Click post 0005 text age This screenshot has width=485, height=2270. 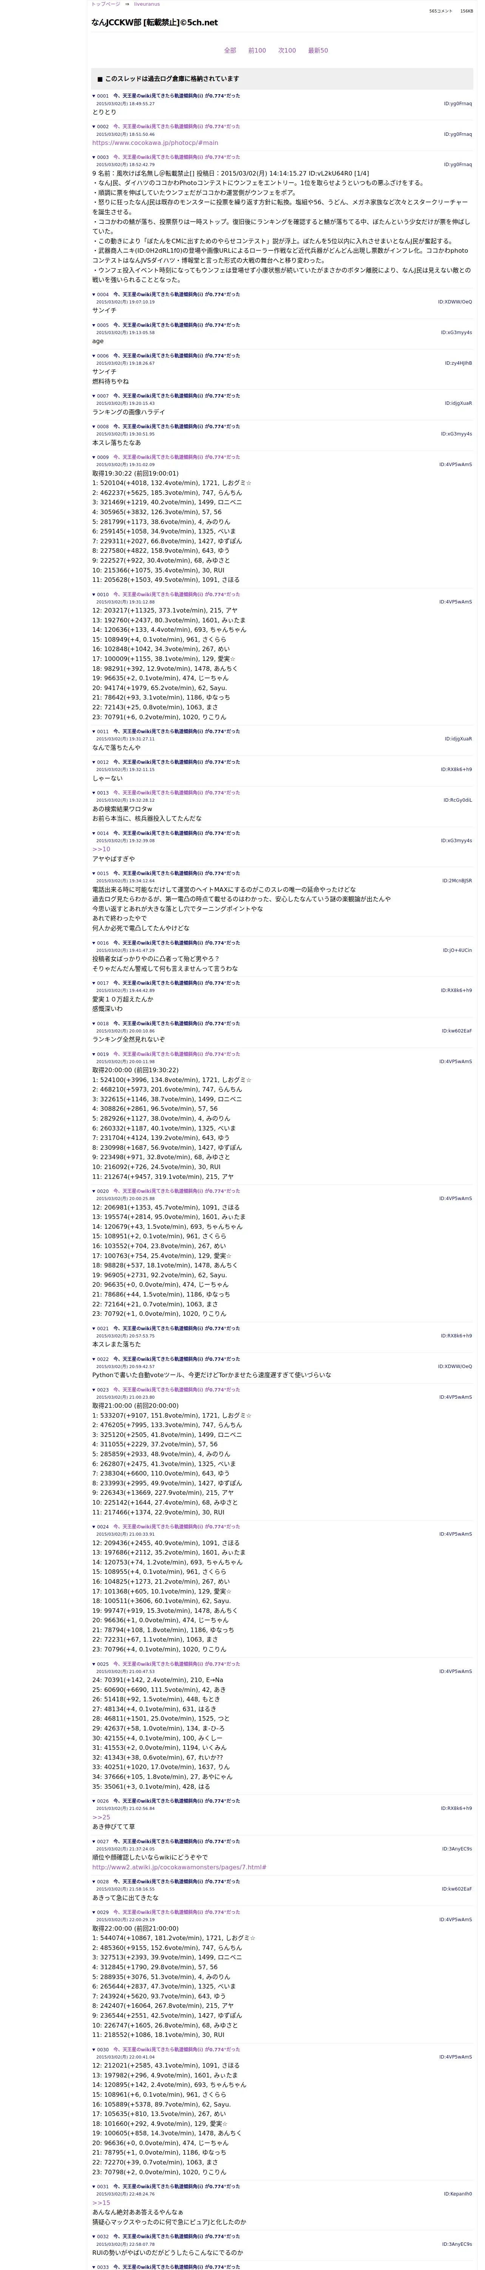98,342
